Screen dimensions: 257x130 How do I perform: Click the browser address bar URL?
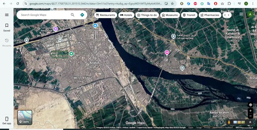pos(96,3)
